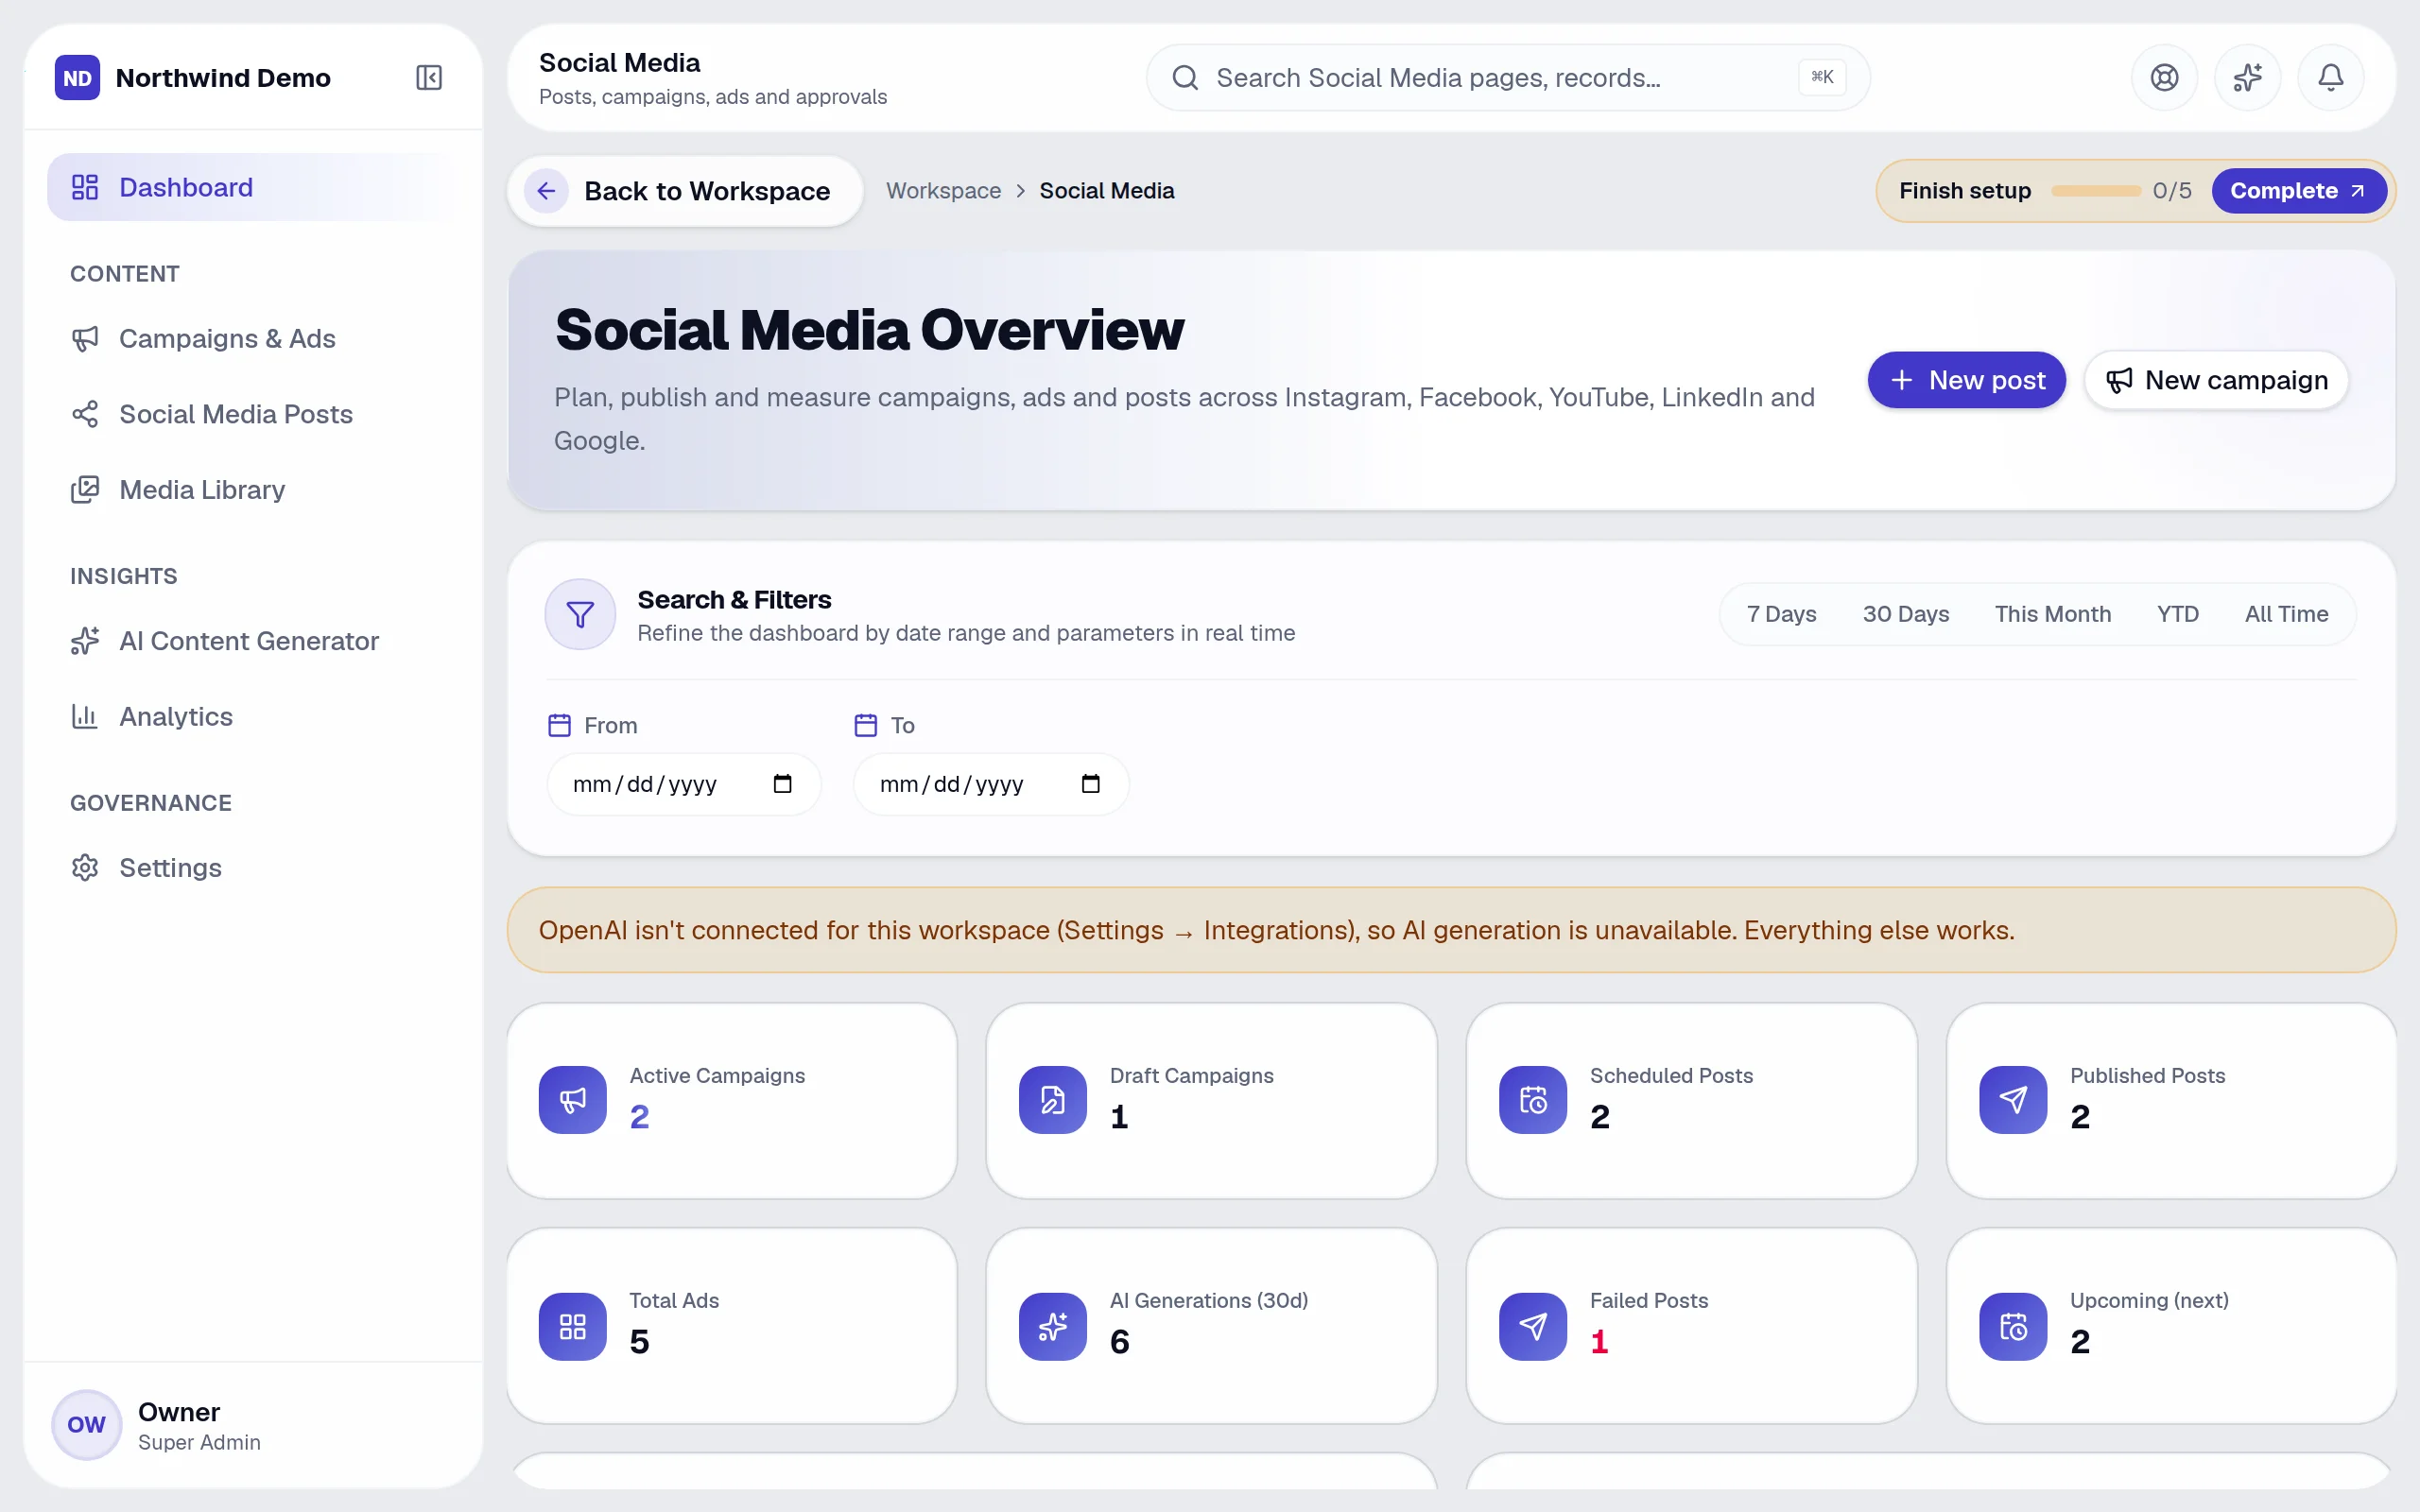Click the AI Generations sparkles icon
Image resolution: width=2420 pixels, height=1512 pixels.
coord(1052,1326)
